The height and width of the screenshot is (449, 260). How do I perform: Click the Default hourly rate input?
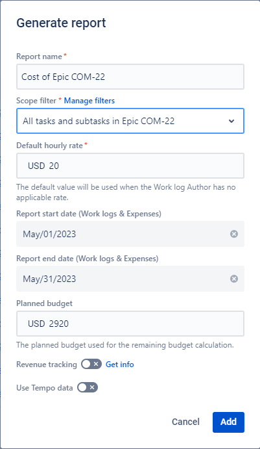tap(130, 166)
